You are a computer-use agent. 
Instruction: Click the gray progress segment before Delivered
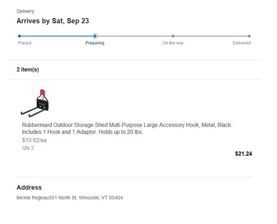(x=211, y=36)
